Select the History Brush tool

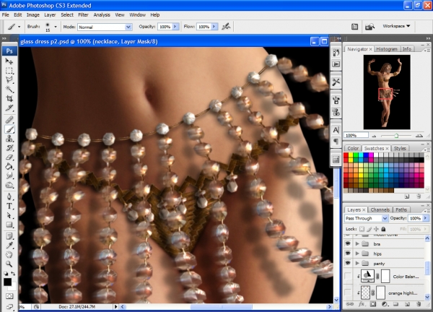[9, 148]
